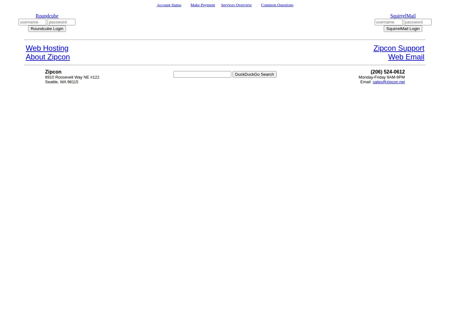This screenshot has width=450, height=313.
Task: Open the Web Hosting link
Action: pyautogui.click(x=47, y=48)
